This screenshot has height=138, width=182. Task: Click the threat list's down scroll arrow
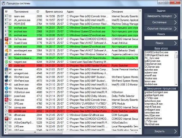[x=176, y=84]
